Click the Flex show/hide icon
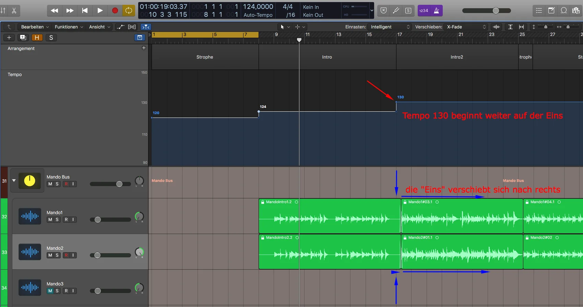The width and height of the screenshot is (583, 307). pyautogui.click(x=132, y=27)
